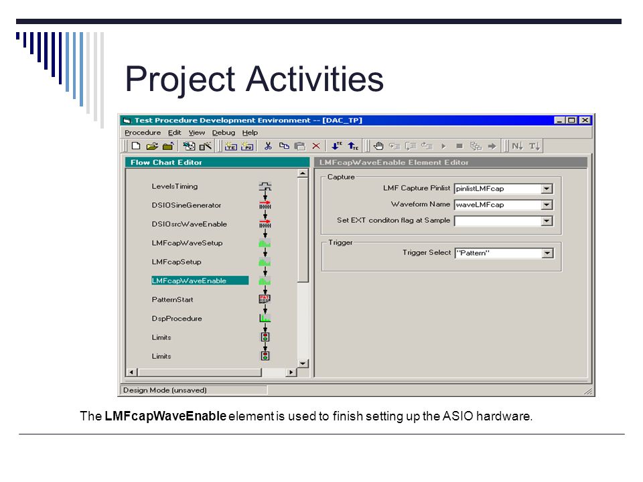
Task: Open the Help menu
Action: pyautogui.click(x=250, y=133)
